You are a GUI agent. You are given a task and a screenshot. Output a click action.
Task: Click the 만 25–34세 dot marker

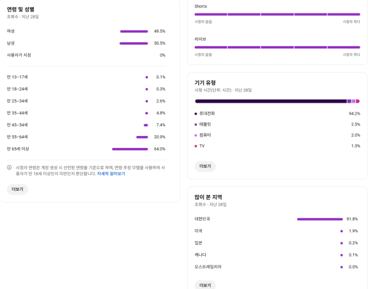click(x=146, y=101)
